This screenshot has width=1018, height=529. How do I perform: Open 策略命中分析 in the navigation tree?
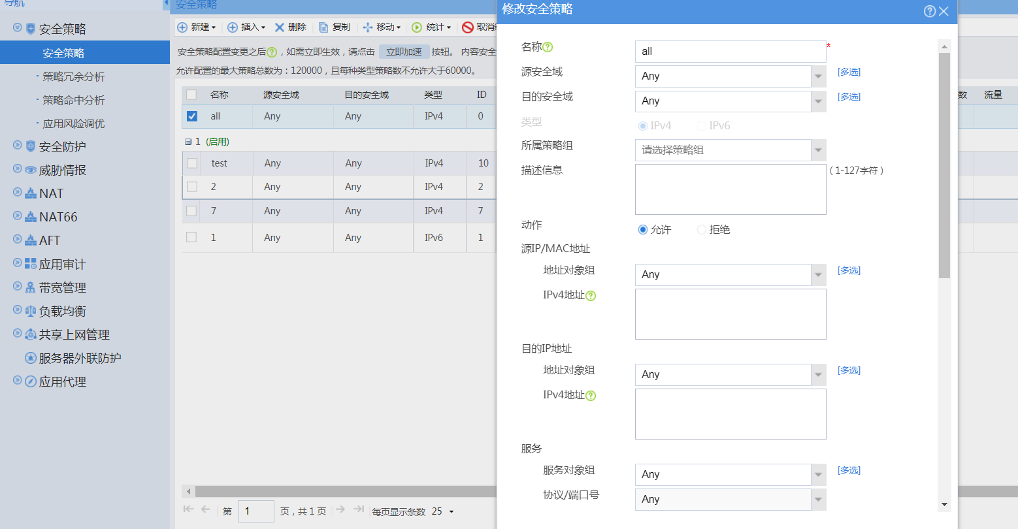pyautogui.click(x=73, y=100)
